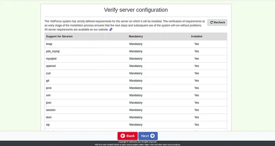275x146 pixels.
Task: Click the 'Mandatory' column header
Action: 136,37
